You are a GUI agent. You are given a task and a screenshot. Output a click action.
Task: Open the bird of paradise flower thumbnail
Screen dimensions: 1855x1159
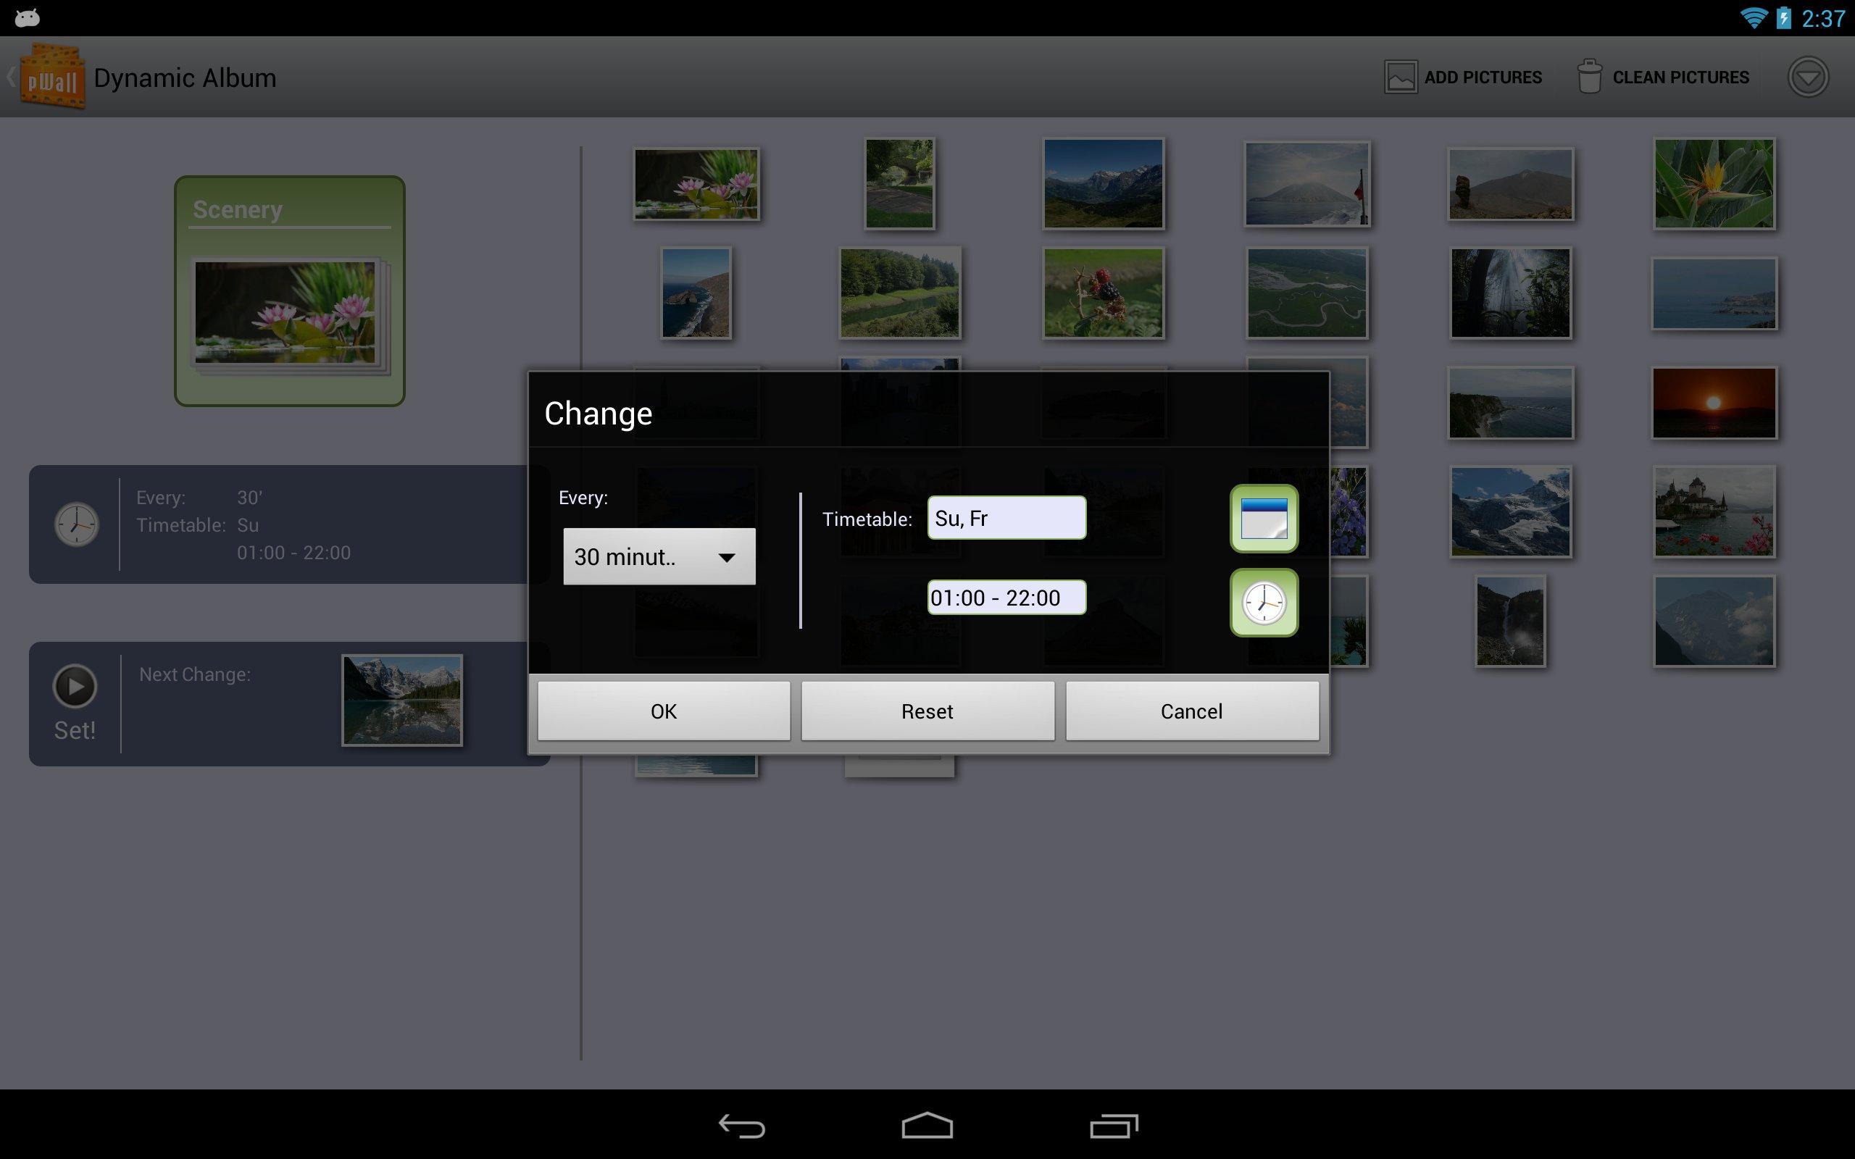pos(1714,183)
